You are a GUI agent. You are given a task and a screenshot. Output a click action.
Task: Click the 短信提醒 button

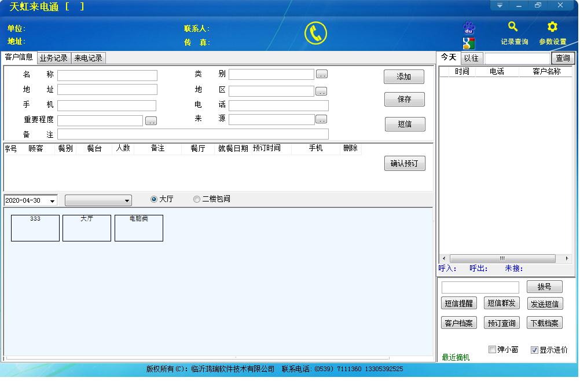point(459,303)
